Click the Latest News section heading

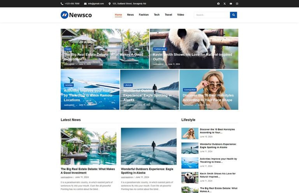click(71, 120)
